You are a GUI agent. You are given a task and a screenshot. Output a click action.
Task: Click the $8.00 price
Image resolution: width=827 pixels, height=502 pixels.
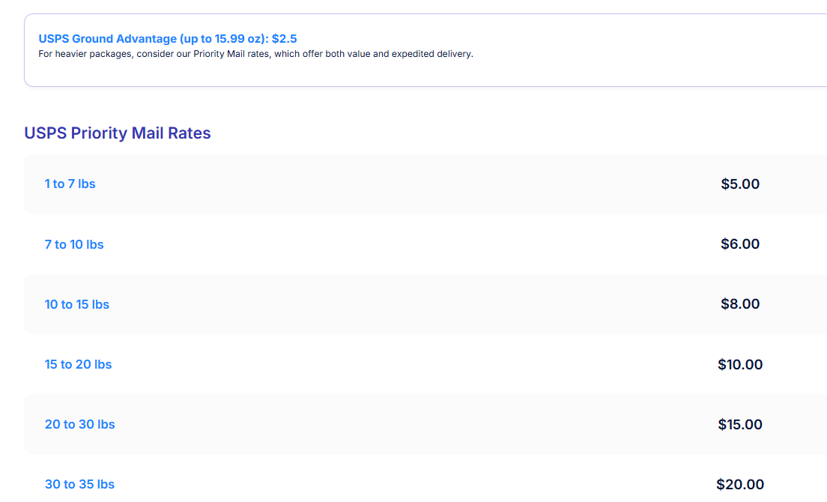[x=740, y=304]
